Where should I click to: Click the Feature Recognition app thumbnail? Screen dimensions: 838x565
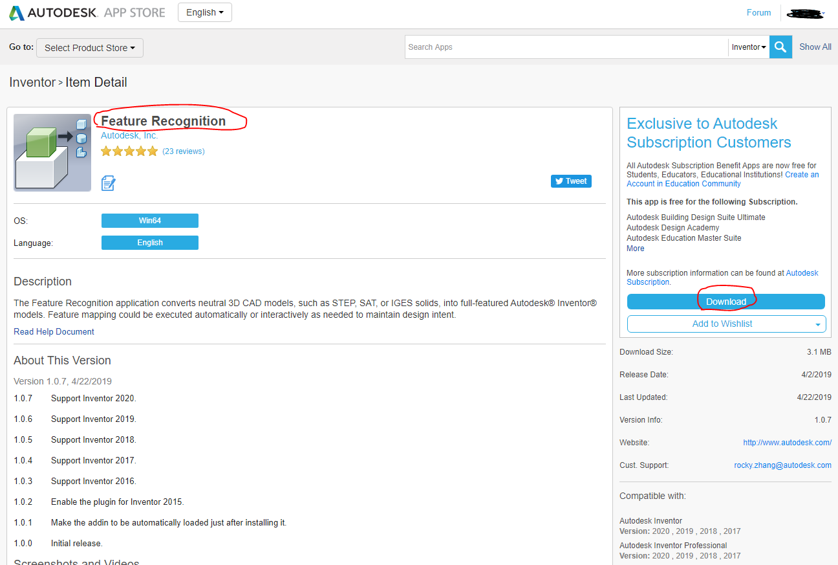coord(52,153)
